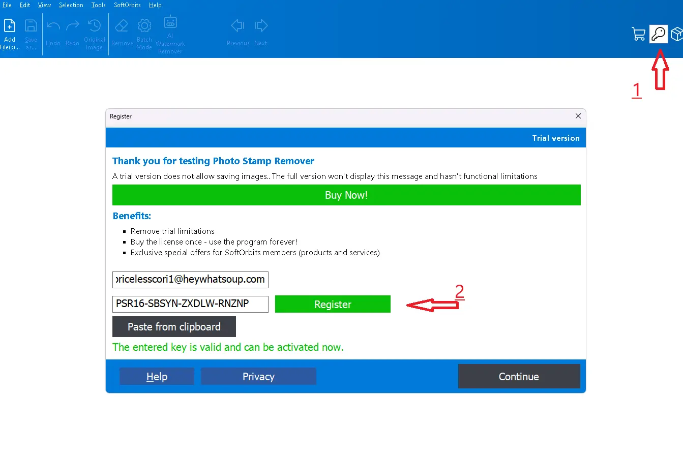This screenshot has width=683, height=455.
Task: Open the Edit menu
Action: 25,5
